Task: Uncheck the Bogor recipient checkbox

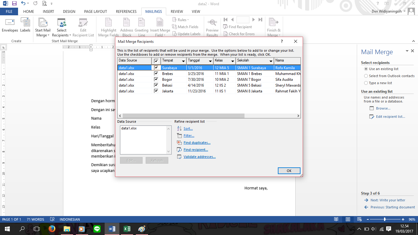Action: pos(156,79)
